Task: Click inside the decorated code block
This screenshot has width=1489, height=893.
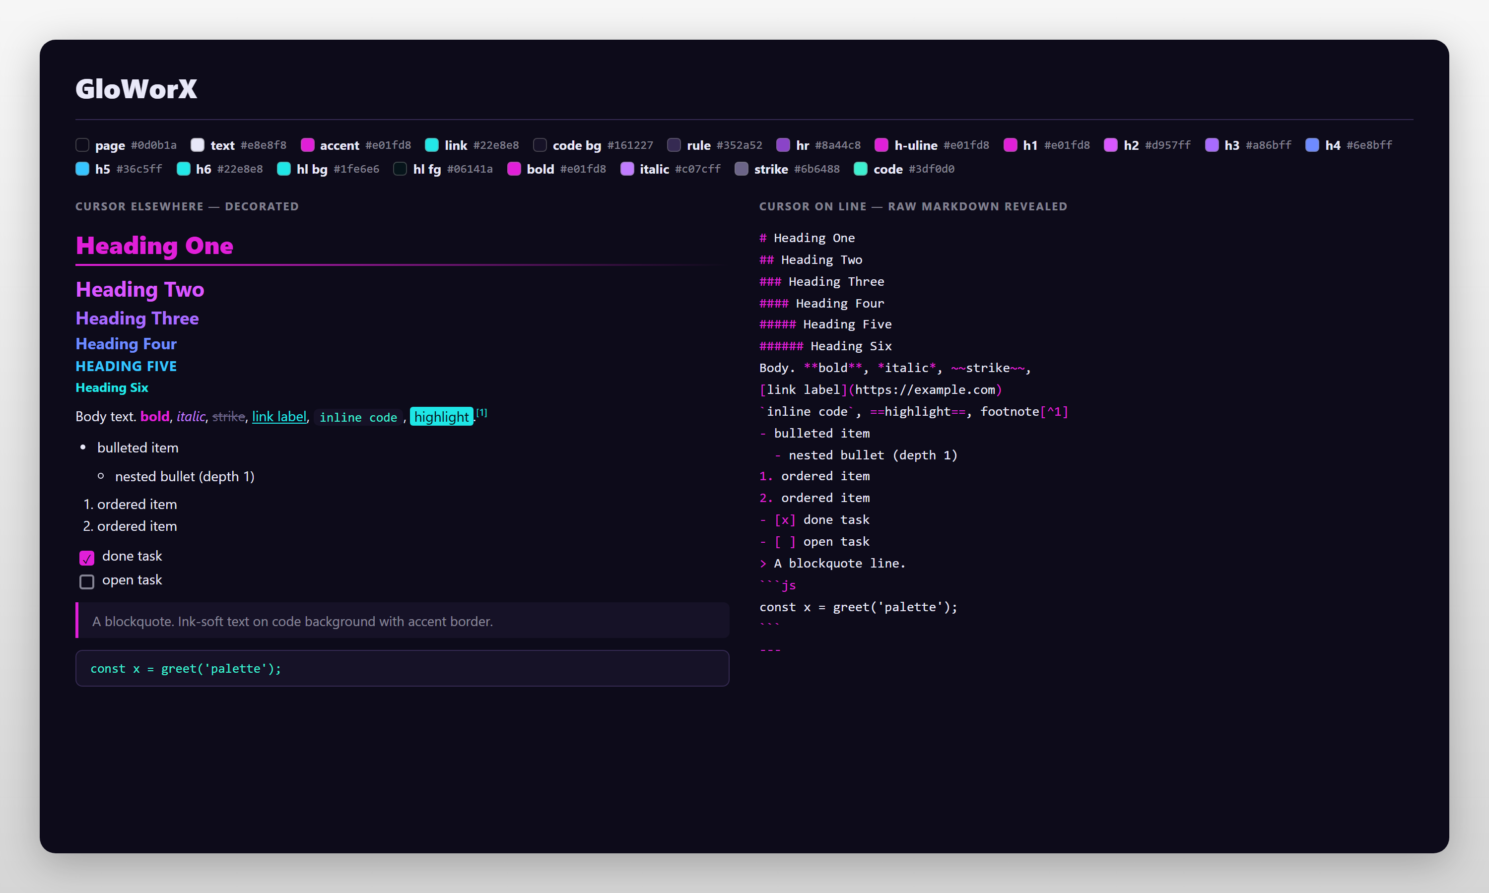Action: click(x=402, y=668)
